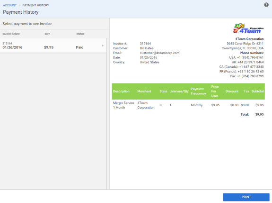Screen dimensions: 272x203
Task: Click the status column header
Action: pyautogui.click(x=80, y=34)
